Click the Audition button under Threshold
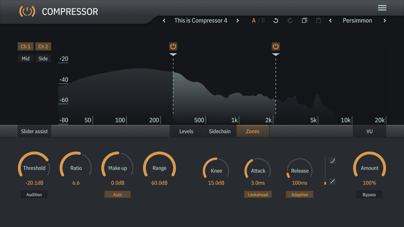Viewport: 404px width, 227px height. coord(34,195)
